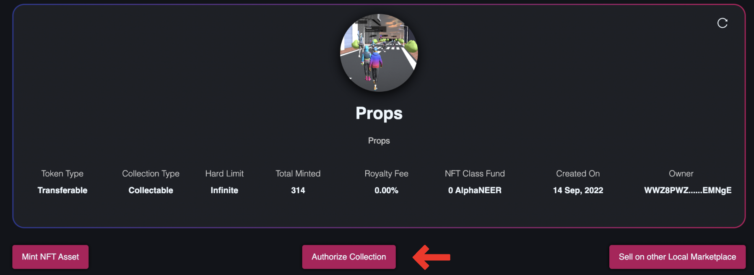Click the Infinite hard limit value
This screenshot has width=754, height=275.
click(x=224, y=190)
